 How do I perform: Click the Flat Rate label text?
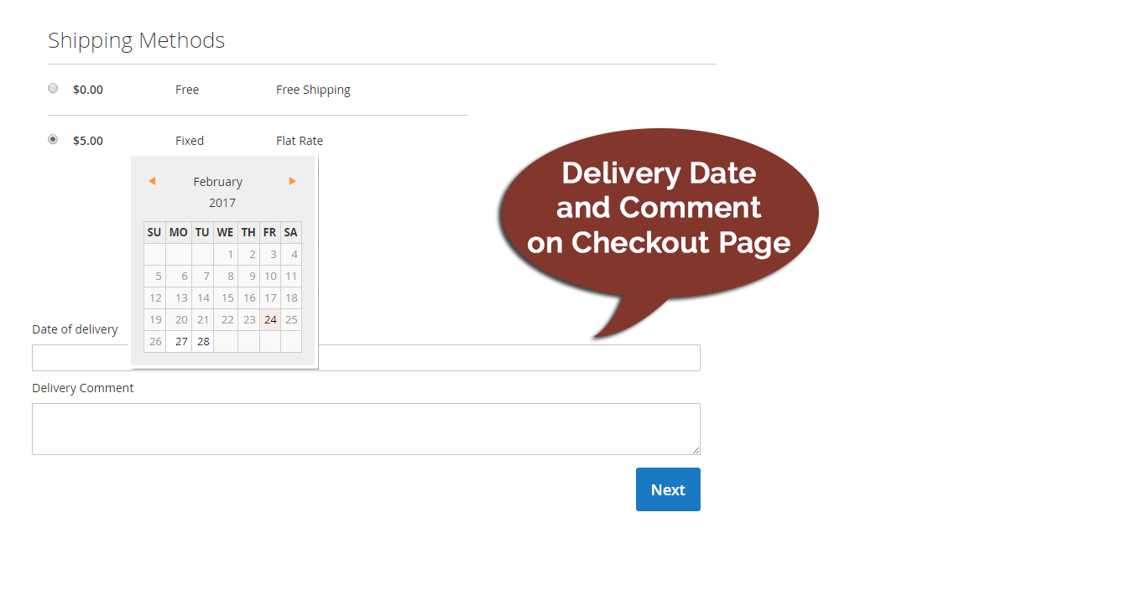click(x=300, y=141)
